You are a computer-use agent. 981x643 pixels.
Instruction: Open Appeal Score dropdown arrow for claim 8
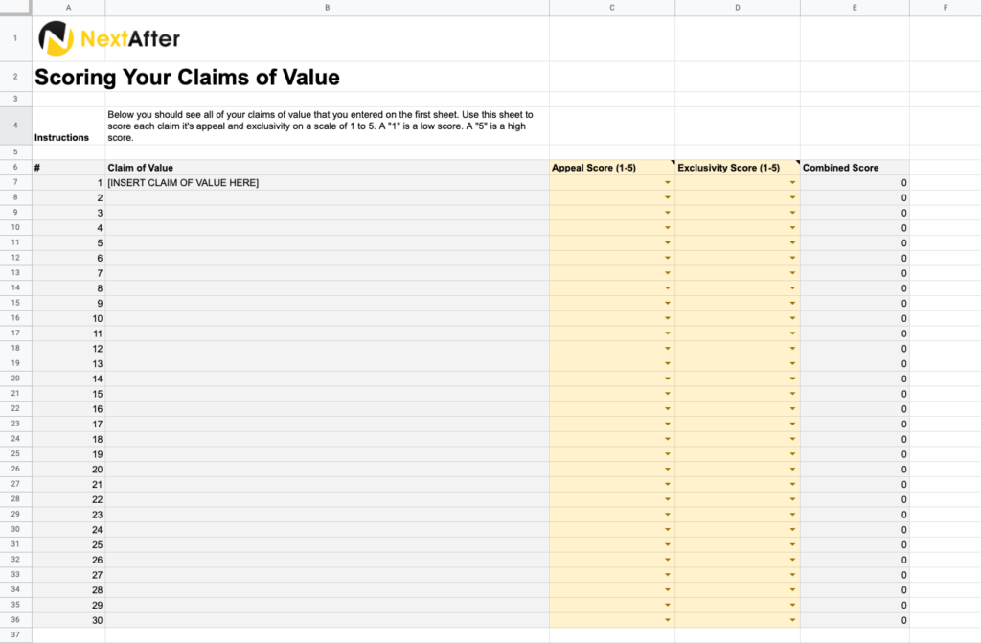click(x=668, y=288)
